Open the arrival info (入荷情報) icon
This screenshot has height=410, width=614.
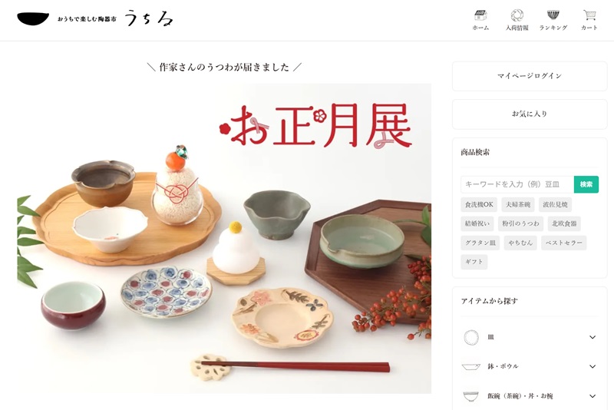click(x=517, y=15)
